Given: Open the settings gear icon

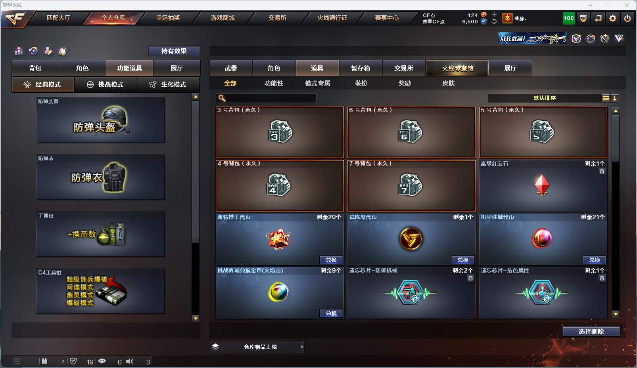Looking at the screenshot, I should (613, 18).
